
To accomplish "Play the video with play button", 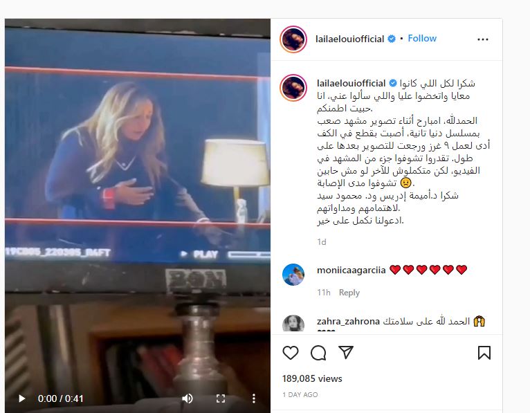I will tap(21, 398).
